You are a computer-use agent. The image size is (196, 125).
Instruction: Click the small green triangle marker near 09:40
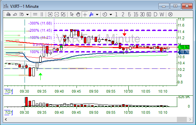pyautogui.click(x=61, y=46)
